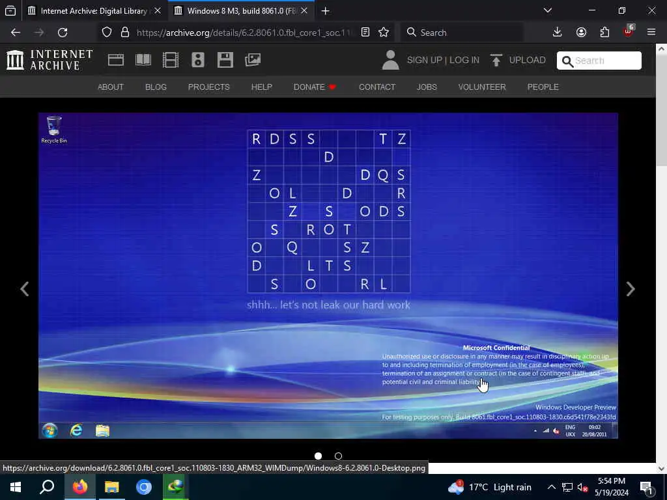Open the Internet Archive logo home link
Image resolution: width=667 pixels, height=500 pixels.
[x=50, y=60]
